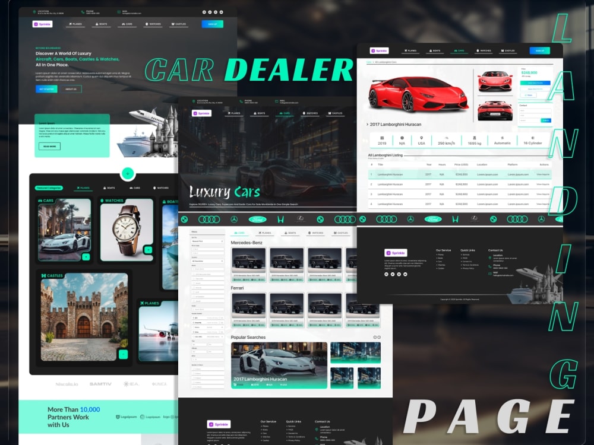The image size is (594, 445).
Task: Click the mail icon in home page top bar
Action: [x=119, y=12]
